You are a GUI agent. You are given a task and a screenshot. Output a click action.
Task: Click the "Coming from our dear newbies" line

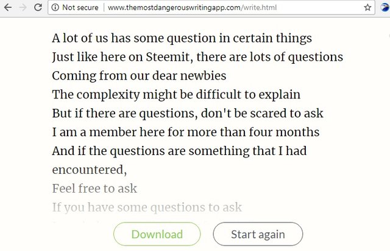[139, 76]
